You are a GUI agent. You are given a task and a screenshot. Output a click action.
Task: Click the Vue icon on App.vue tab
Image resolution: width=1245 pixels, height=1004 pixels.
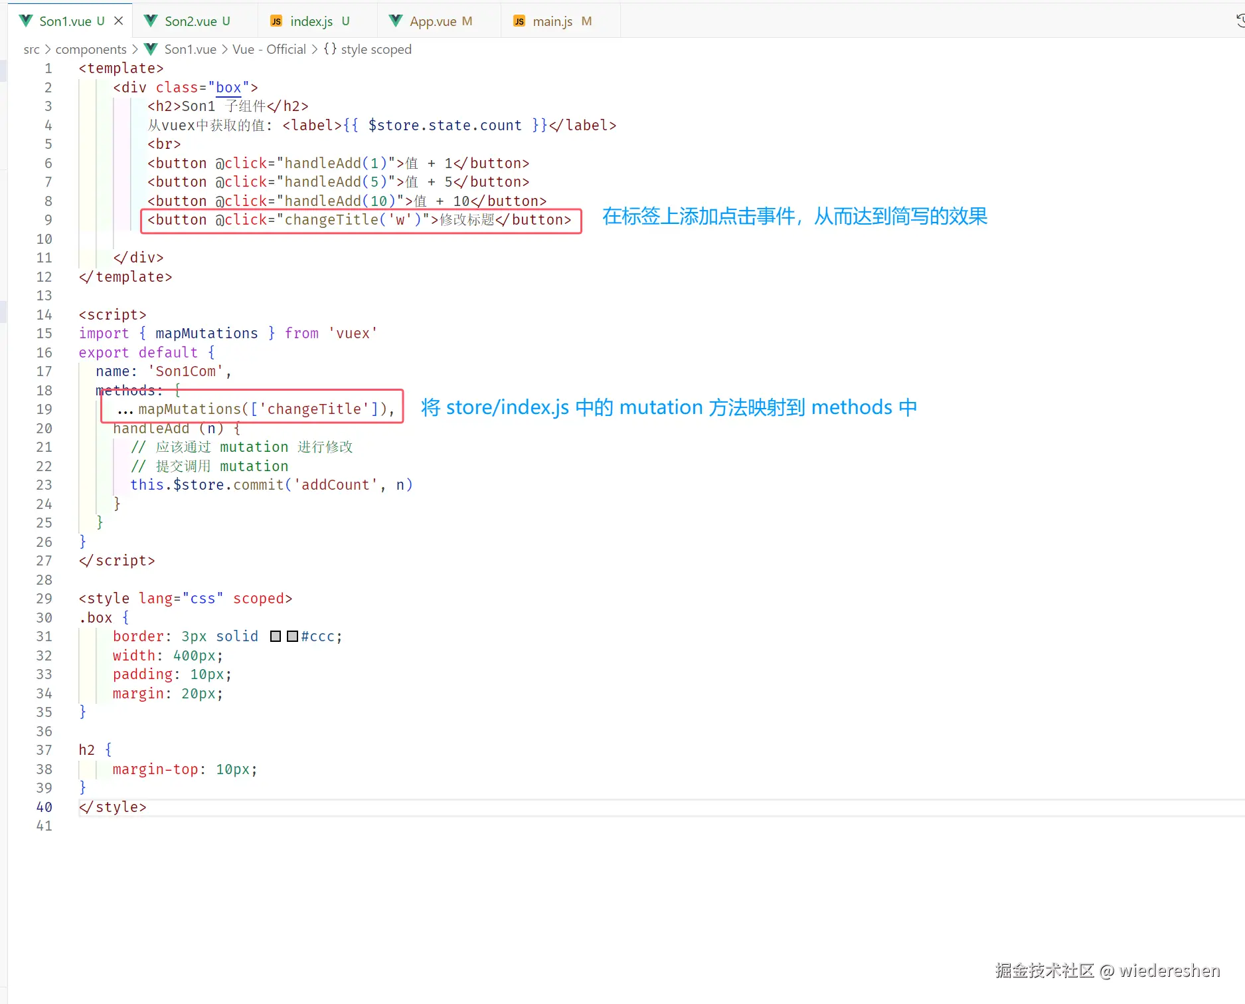pos(396,21)
